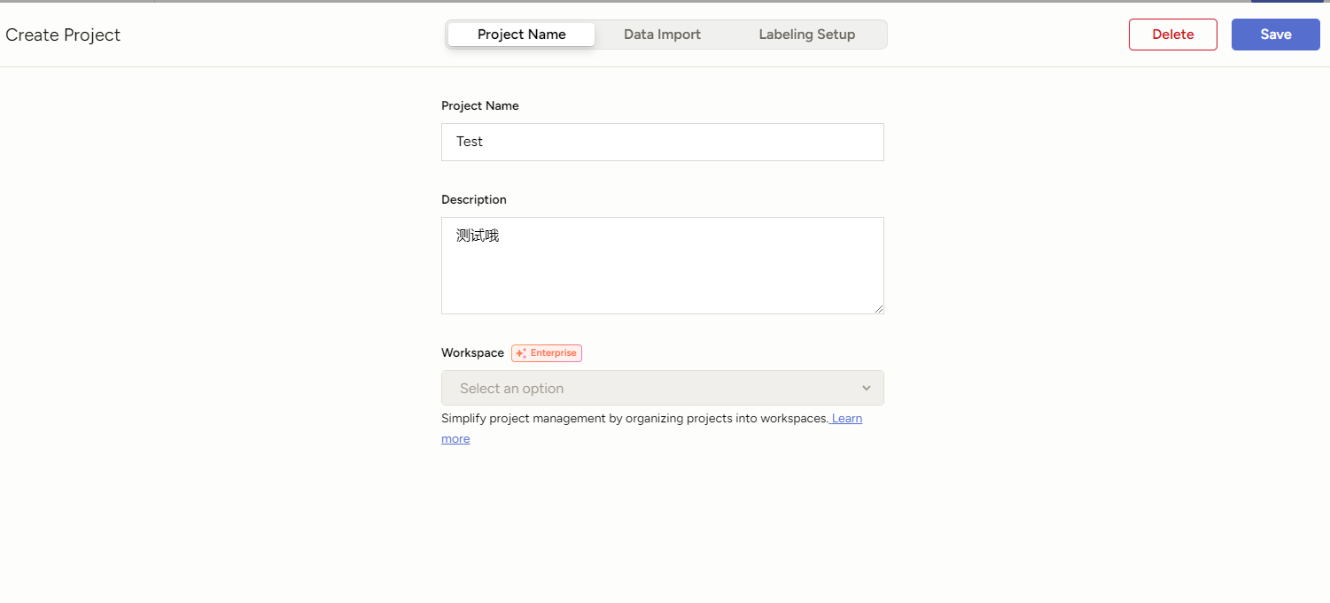Click the 测试哦 text in Description
The height and width of the screenshot is (603, 1330).
click(x=478, y=236)
